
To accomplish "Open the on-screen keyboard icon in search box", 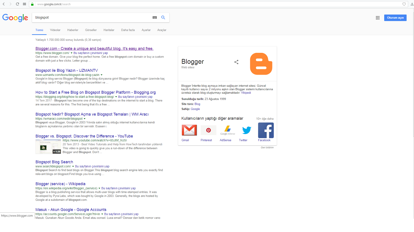I will pos(155,18).
